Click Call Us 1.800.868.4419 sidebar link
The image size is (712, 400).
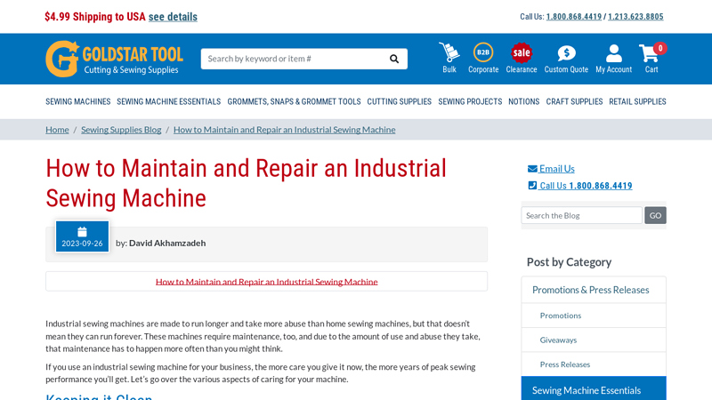coord(586,186)
